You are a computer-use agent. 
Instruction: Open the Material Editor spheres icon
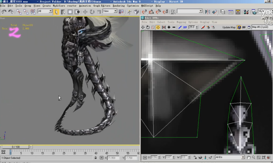coord(246,12)
